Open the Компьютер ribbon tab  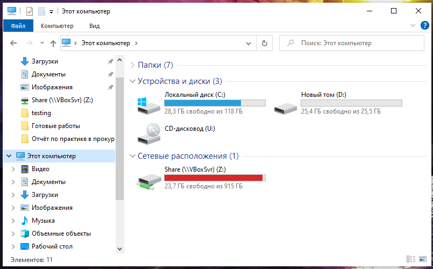tap(57, 25)
